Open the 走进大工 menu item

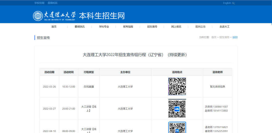224,27
